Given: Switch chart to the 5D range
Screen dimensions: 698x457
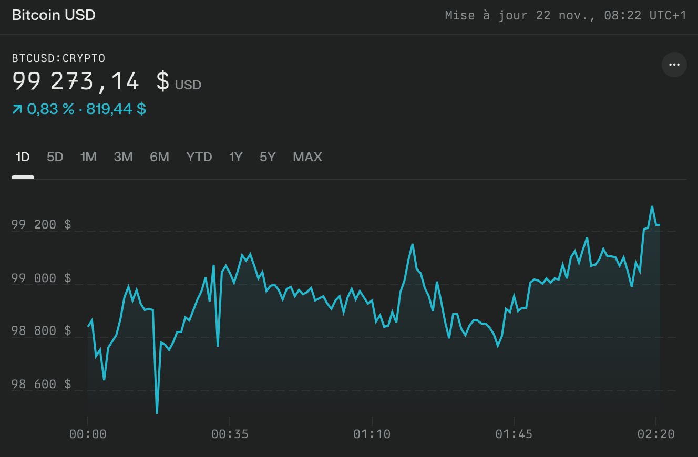Looking at the screenshot, I should click(x=55, y=157).
